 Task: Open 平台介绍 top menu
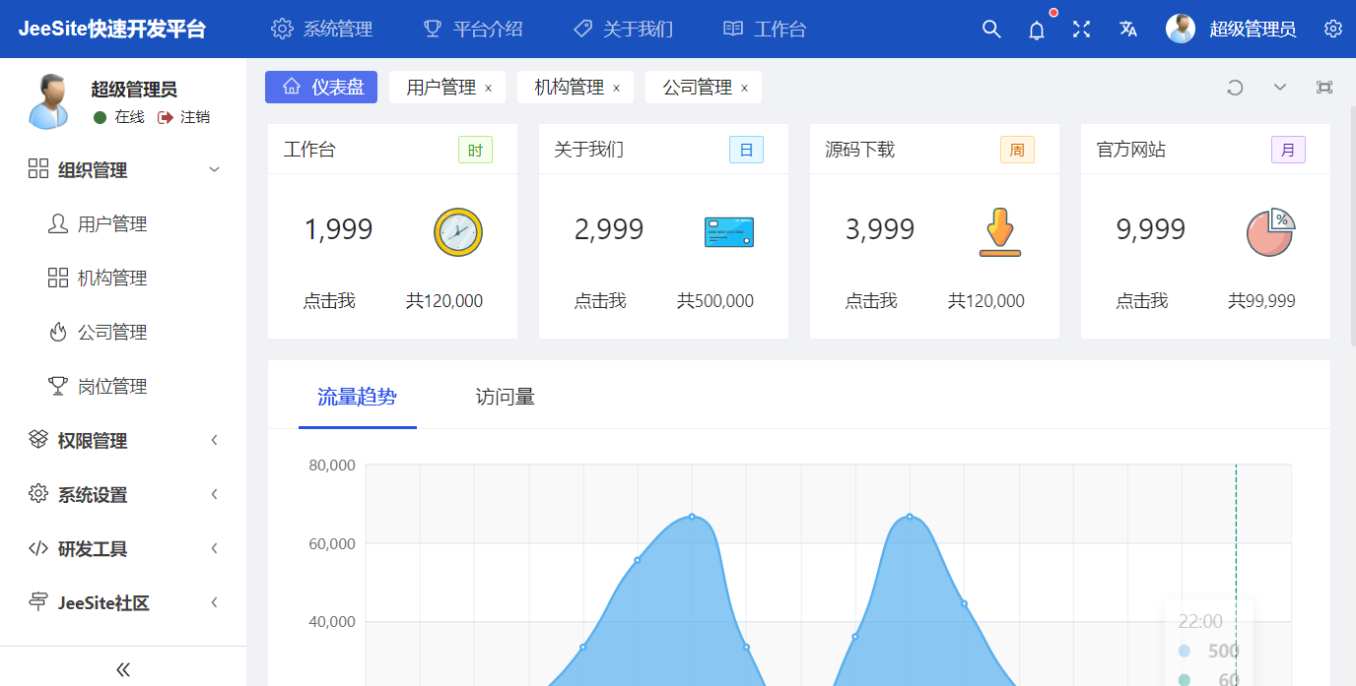click(x=473, y=30)
